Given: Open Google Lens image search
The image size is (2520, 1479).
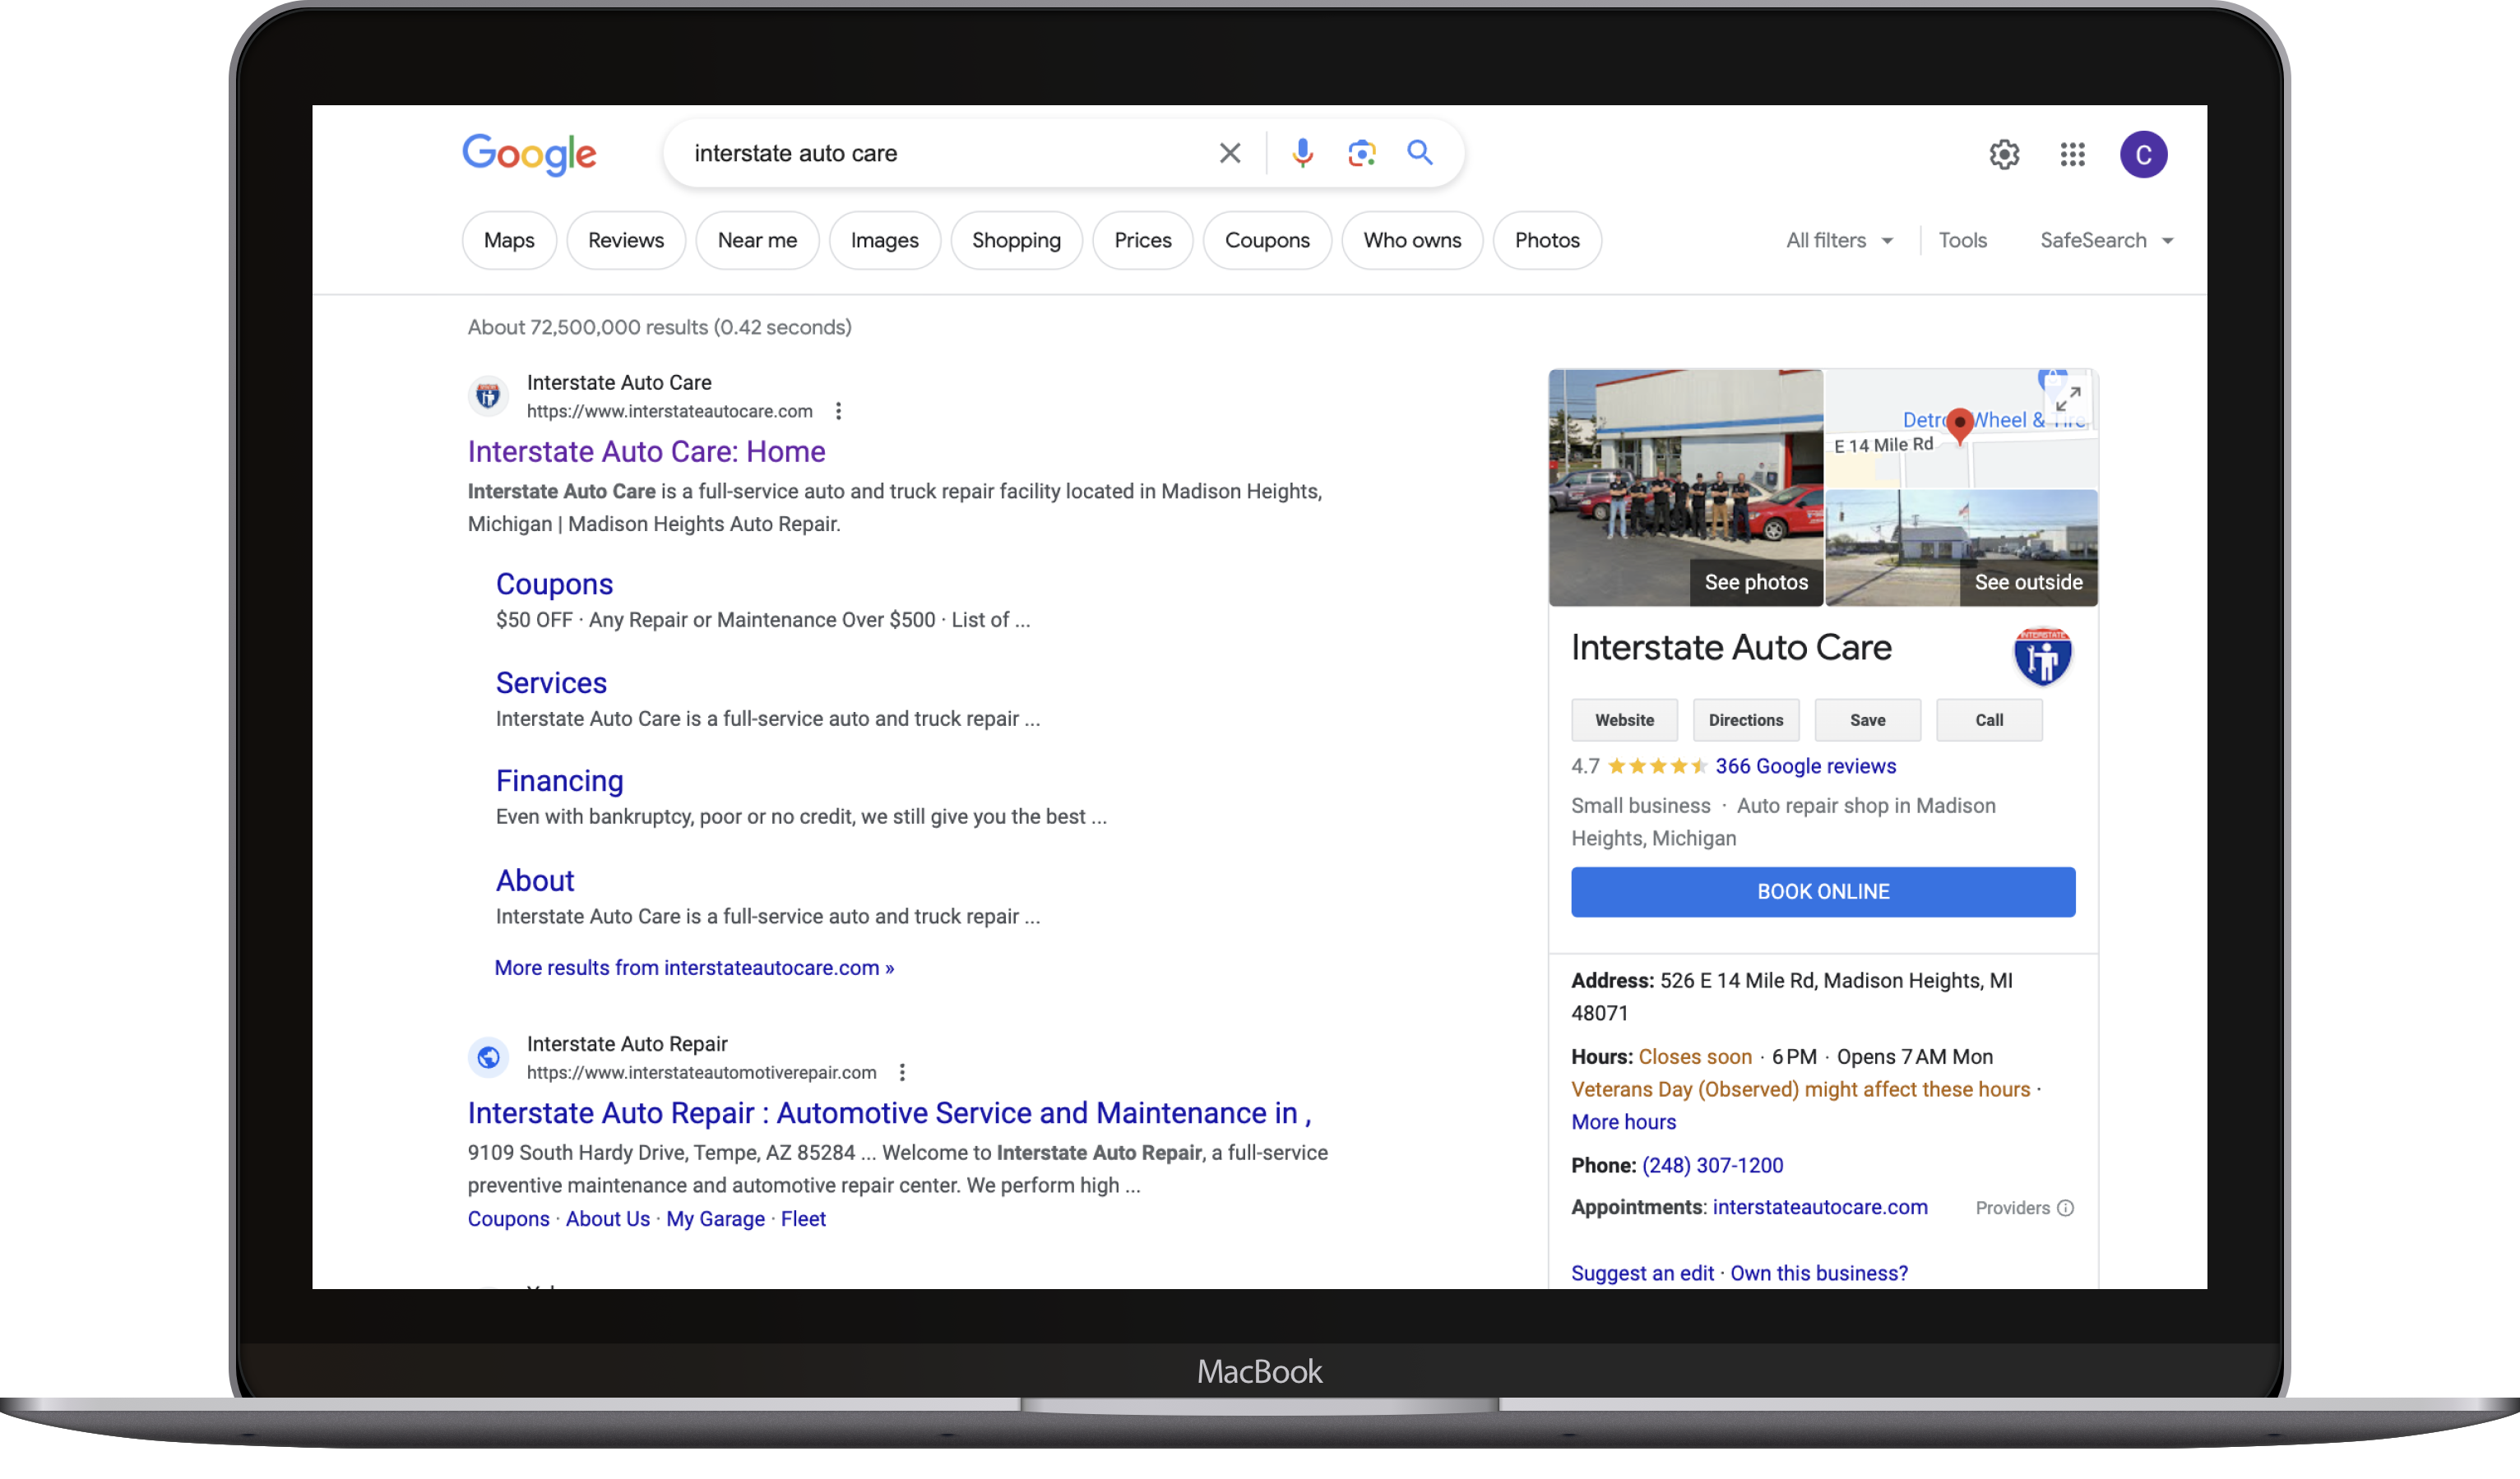Looking at the screenshot, I should point(1361,153).
